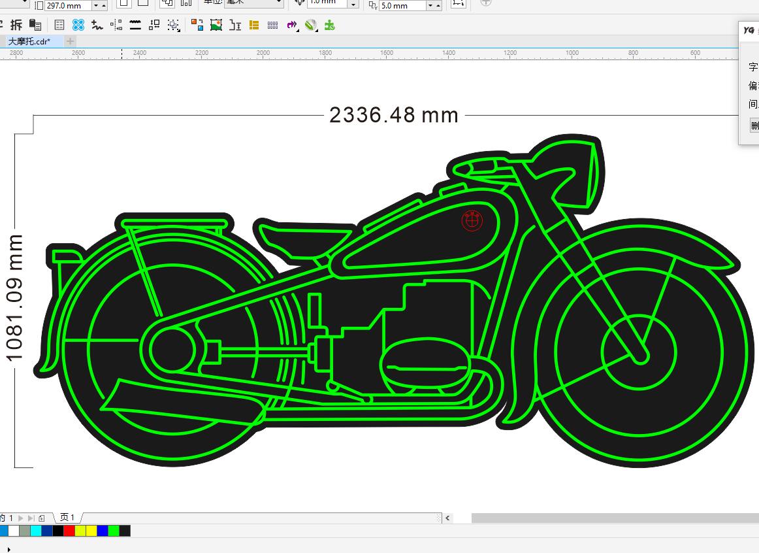The height and width of the screenshot is (553, 759).
Task: Increase the 5.0 mm value with up arrow
Action: [438, 6]
